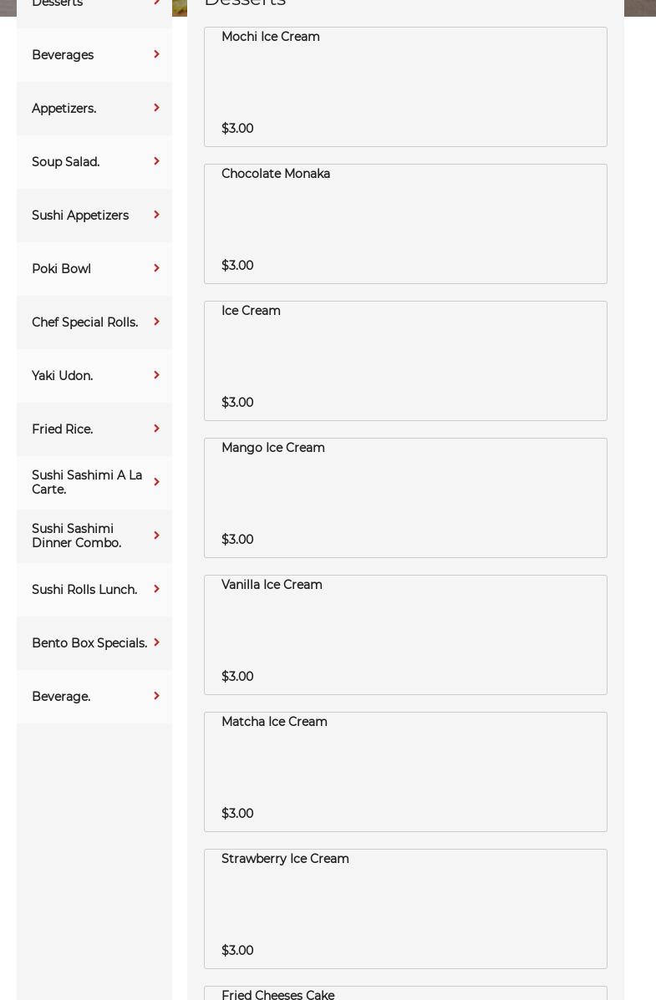656x1000 pixels.
Task: Expand Sushi Sashimi A La Carte chevron
Action: (x=156, y=482)
